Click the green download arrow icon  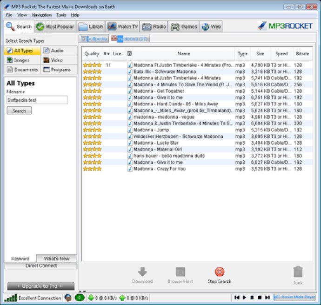tap(91, 298)
